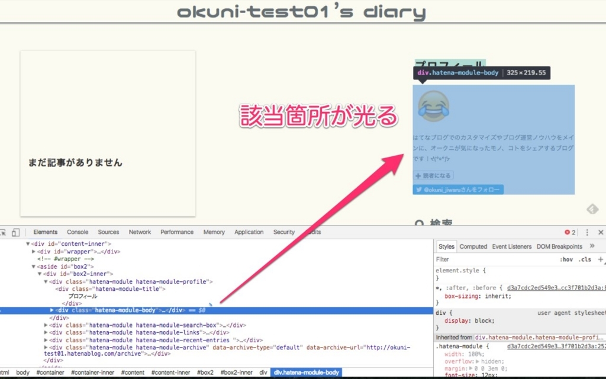Click inherited-from div.hatena-module link

(x=540, y=338)
